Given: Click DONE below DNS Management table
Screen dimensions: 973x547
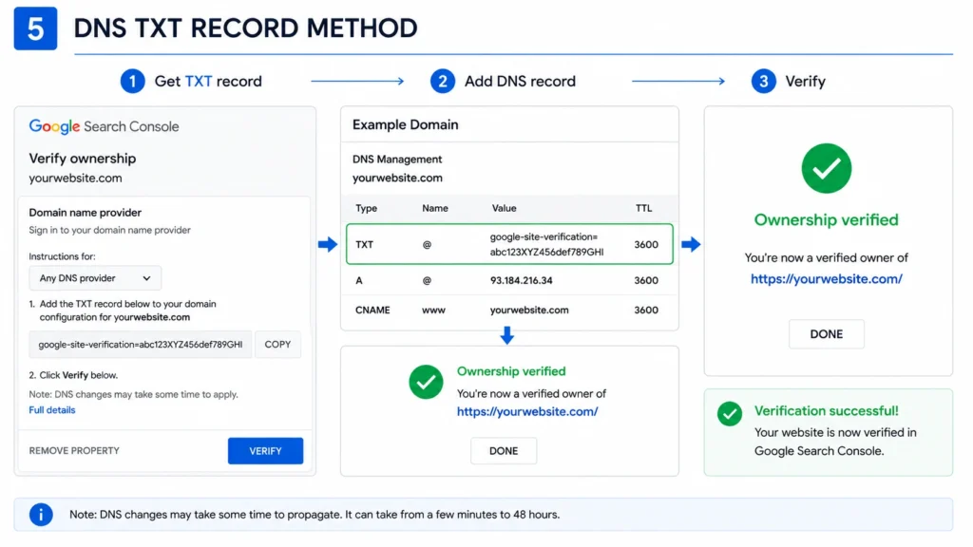Looking at the screenshot, I should point(504,451).
